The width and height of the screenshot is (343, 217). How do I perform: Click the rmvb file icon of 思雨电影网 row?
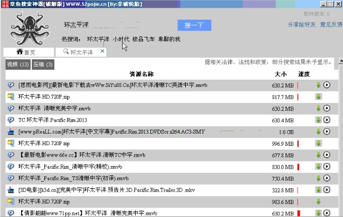point(11,85)
